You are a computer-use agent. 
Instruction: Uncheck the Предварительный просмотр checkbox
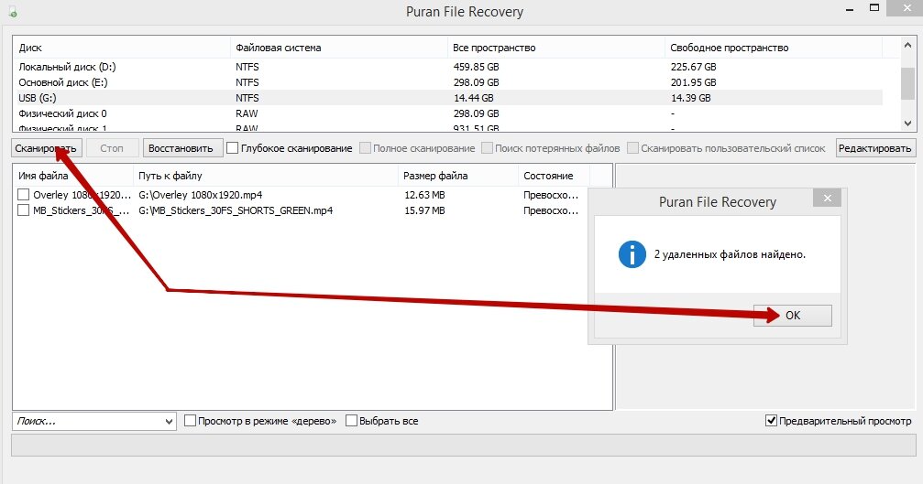click(771, 421)
